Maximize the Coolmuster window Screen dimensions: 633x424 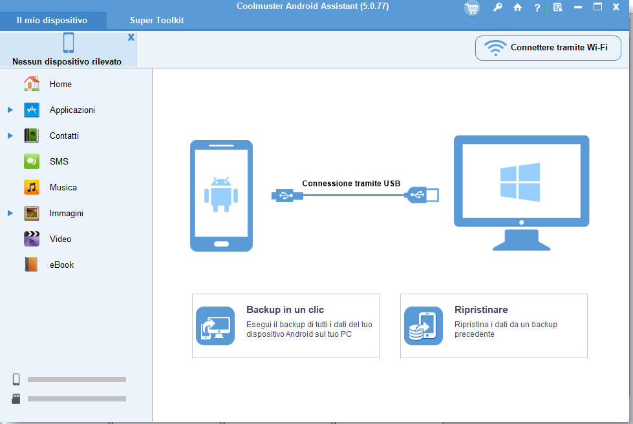point(598,7)
